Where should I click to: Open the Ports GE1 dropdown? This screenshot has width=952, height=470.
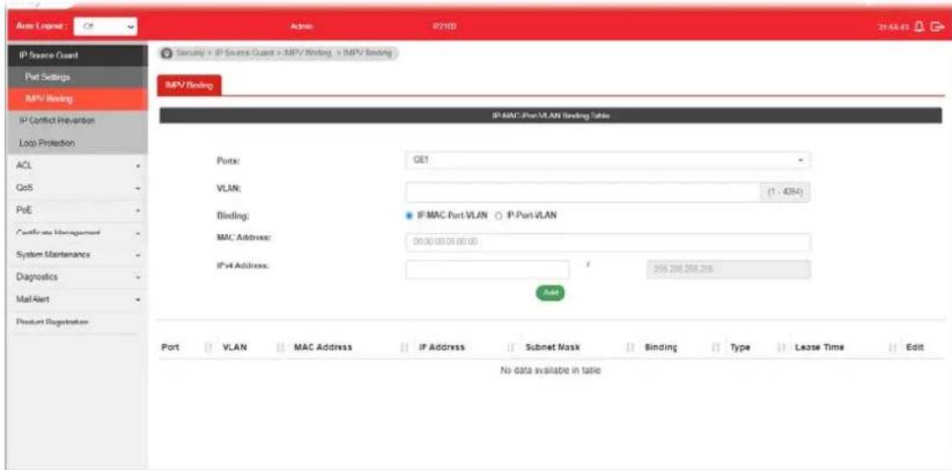tap(608, 161)
